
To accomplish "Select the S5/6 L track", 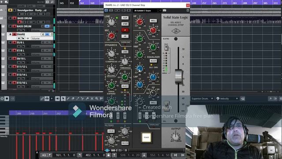I will pyautogui.click(x=30, y=44).
